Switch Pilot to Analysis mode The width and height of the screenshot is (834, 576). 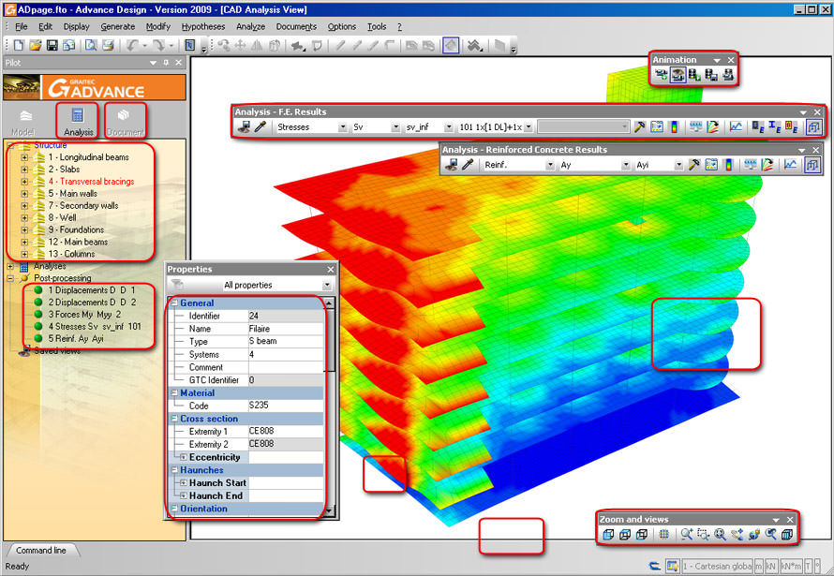click(78, 122)
